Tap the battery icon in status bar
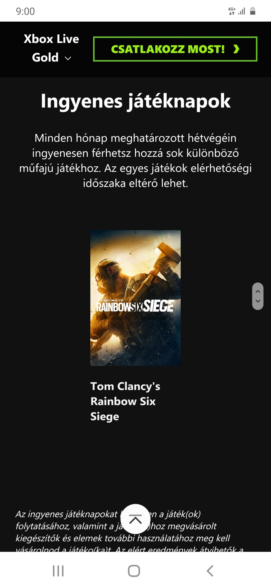The width and height of the screenshot is (271, 588). 253,11
